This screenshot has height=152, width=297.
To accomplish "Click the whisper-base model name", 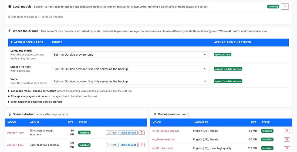I will (15, 145).
